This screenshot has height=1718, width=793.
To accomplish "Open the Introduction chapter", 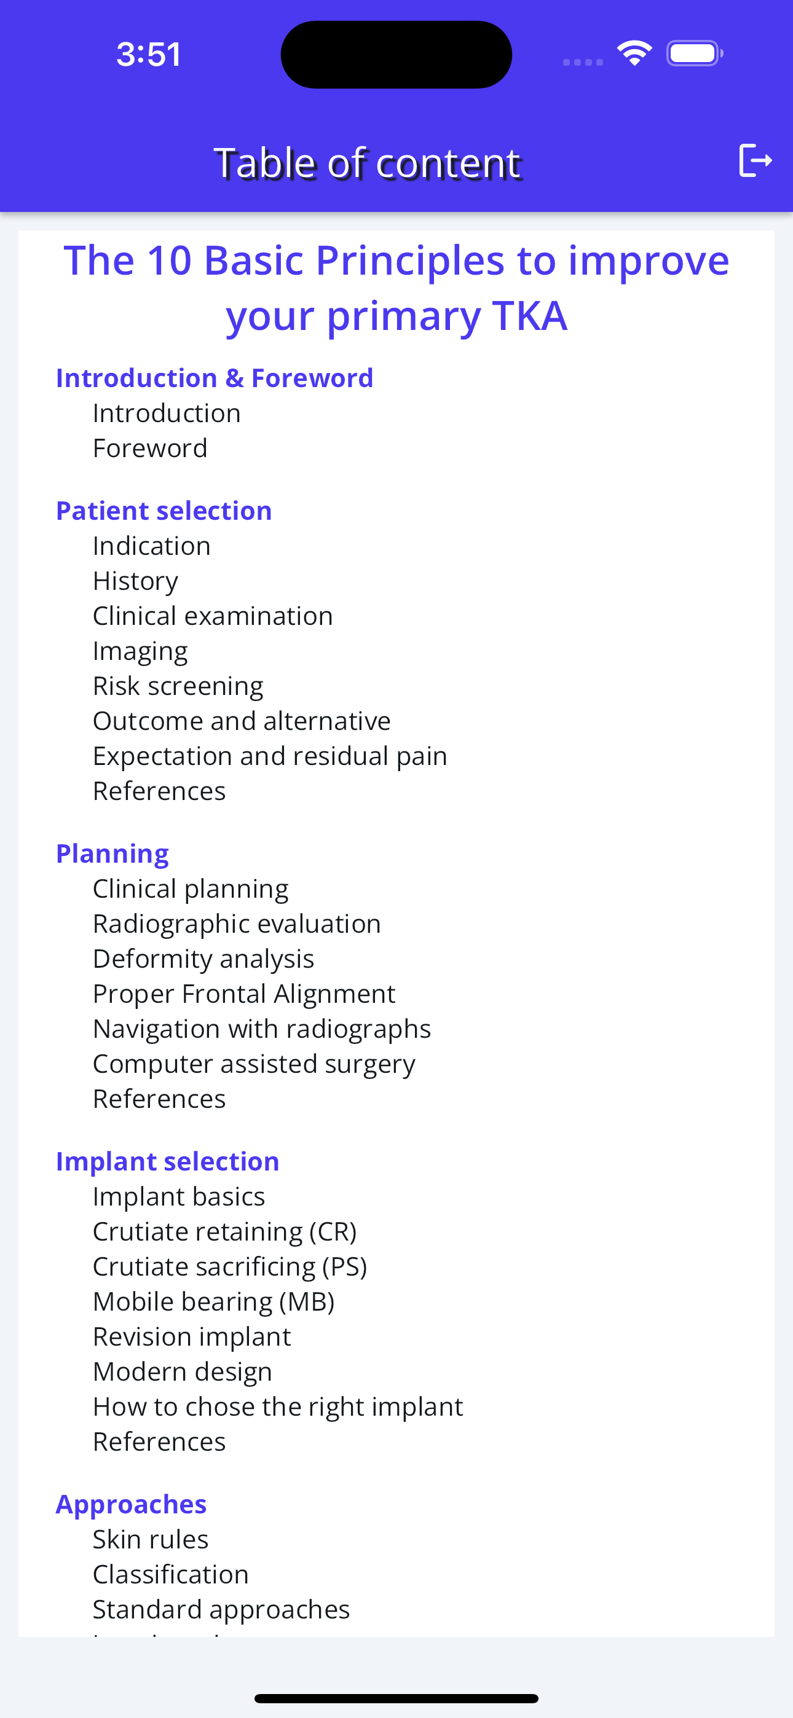I will coord(167,413).
